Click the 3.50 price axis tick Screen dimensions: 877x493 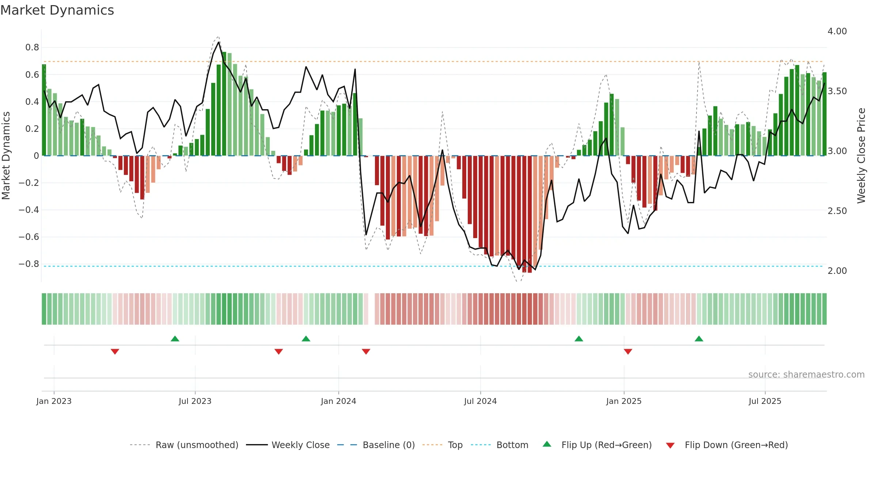837,91
